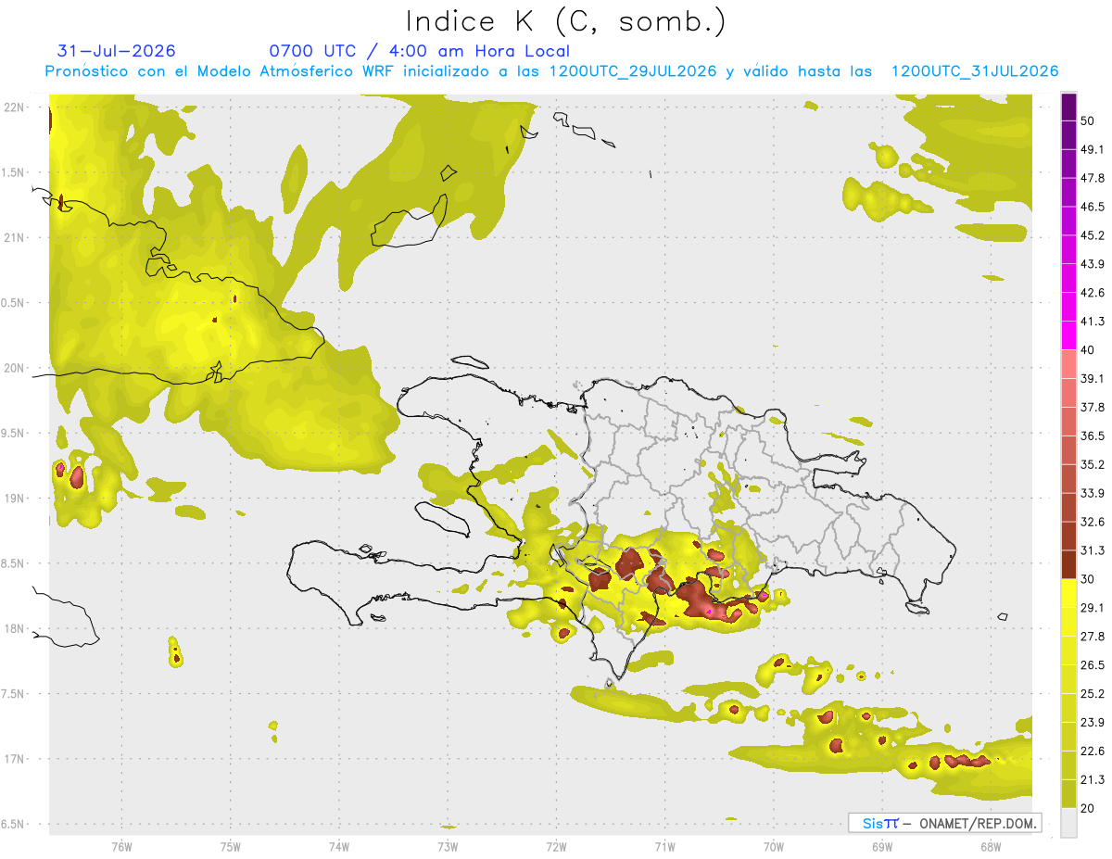Click colorbar value "25.2"
The image size is (1112, 859).
1093,694
